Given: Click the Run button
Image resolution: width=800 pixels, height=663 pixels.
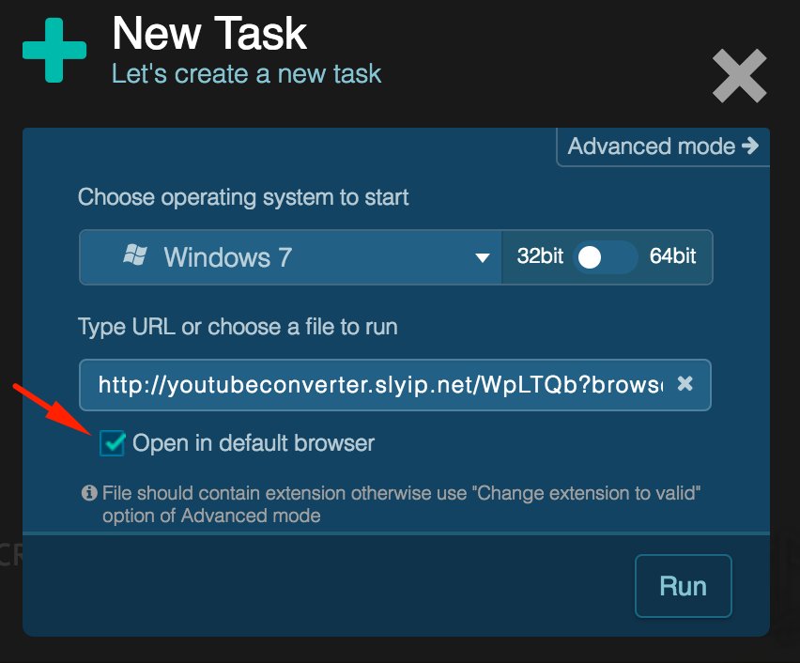Looking at the screenshot, I should [684, 586].
